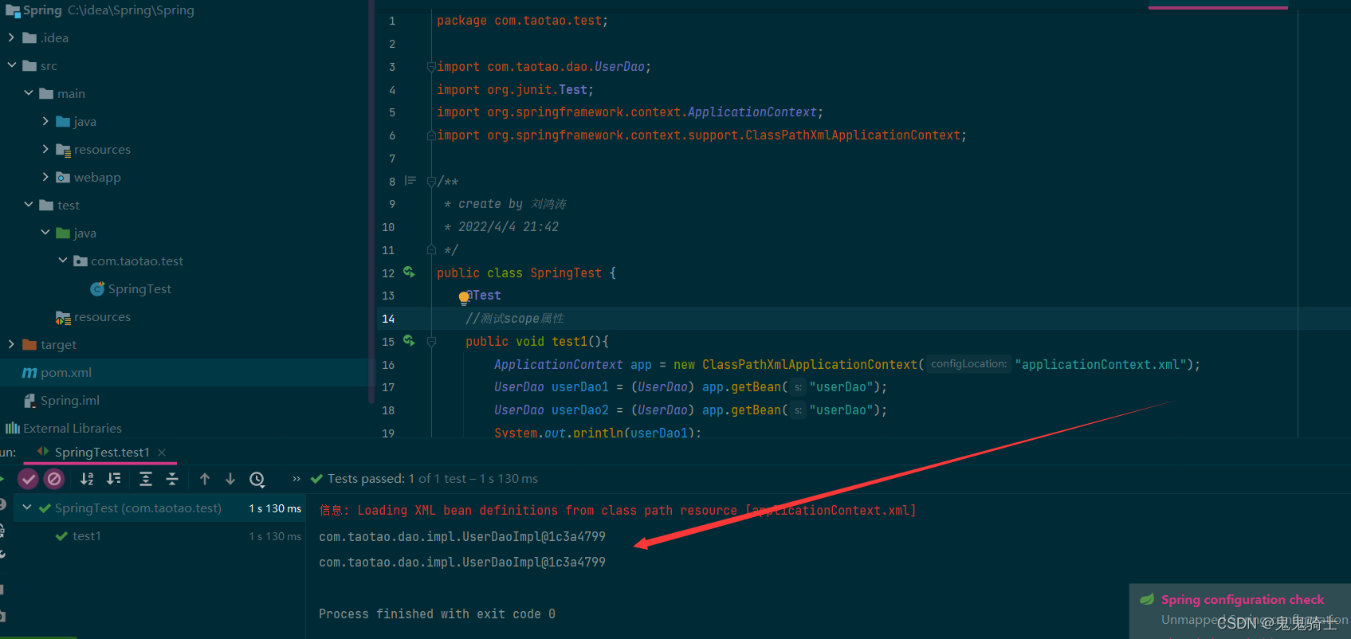Collapse all test result nodes
The height and width of the screenshot is (639, 1351).
tap(172, 479)
